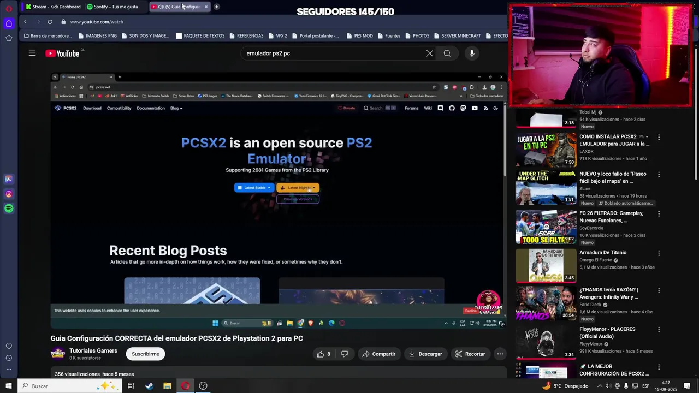This screenshot has width=699, height=393.
Task: Open Instagram from the Opera sidebar
Action: pos(9,194)
